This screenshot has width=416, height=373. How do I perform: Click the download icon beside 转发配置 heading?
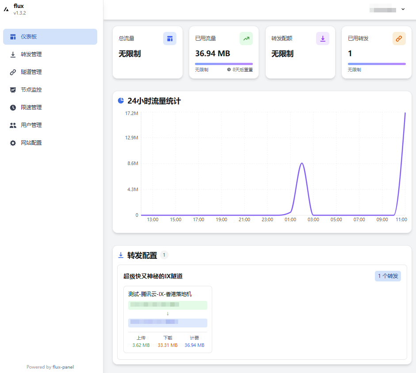tap(121, 255)
